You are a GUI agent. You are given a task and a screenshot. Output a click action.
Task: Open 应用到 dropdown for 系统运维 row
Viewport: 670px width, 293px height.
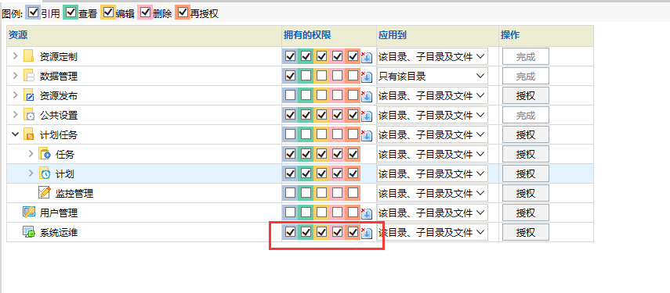coord(432,233)
